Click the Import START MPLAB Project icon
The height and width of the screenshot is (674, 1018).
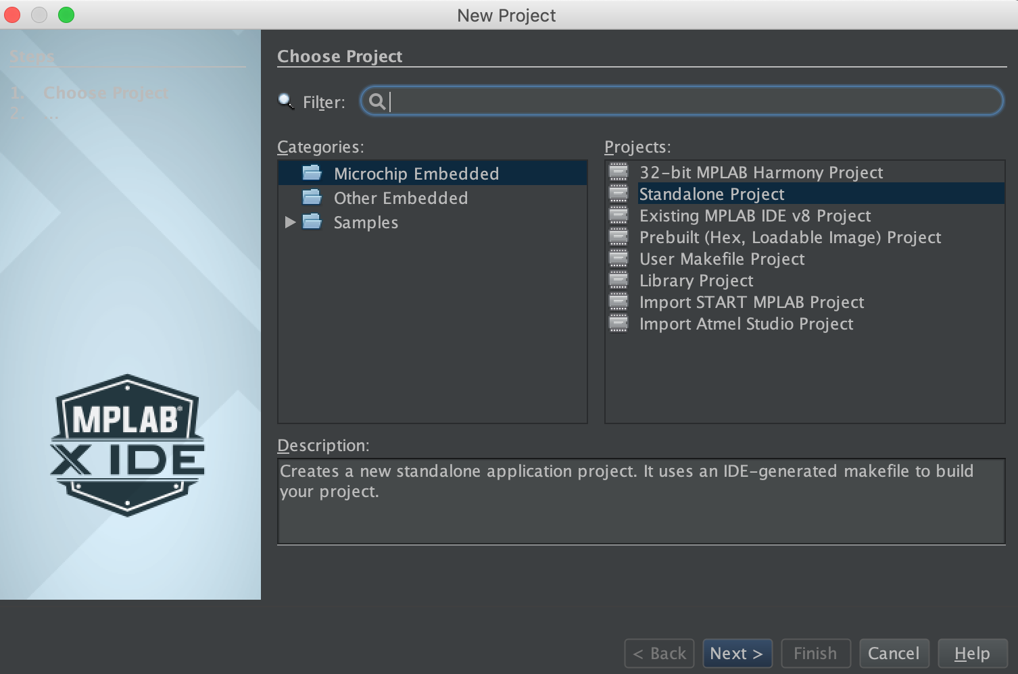[618, 302]
